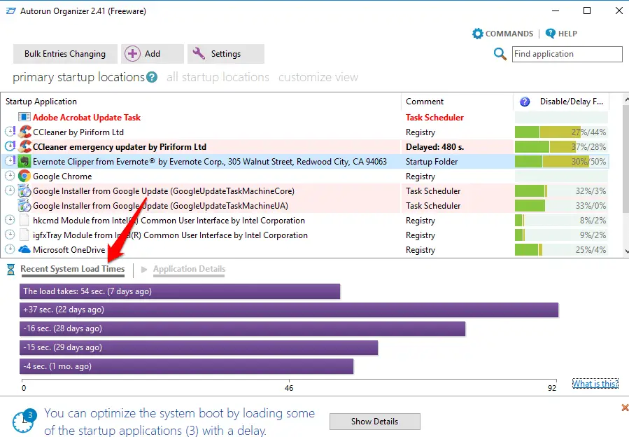This screenshot has height=437, width=629.
Task: Select the Application Details tab
Action: pos(190,269)
